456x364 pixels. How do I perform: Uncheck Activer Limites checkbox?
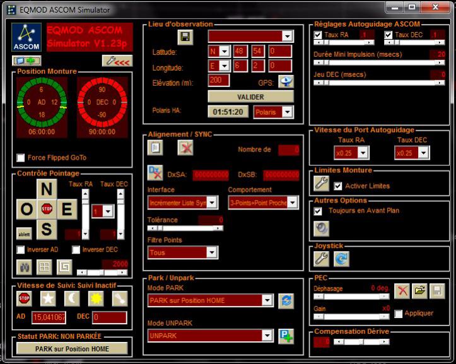click(338, 186)
